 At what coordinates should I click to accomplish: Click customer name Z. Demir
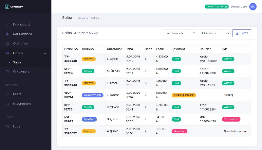(x=113, y=95)
